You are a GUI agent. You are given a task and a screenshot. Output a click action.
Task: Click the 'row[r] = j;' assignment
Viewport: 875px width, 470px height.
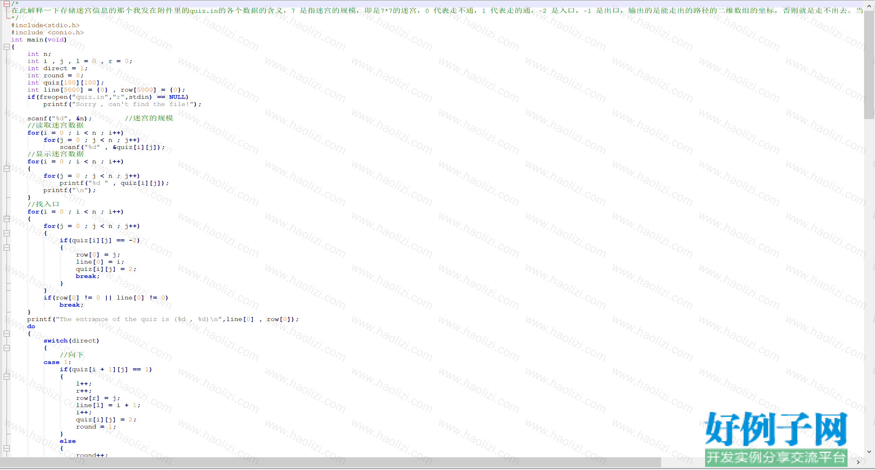pyautogui.click(x=98, y=398)
